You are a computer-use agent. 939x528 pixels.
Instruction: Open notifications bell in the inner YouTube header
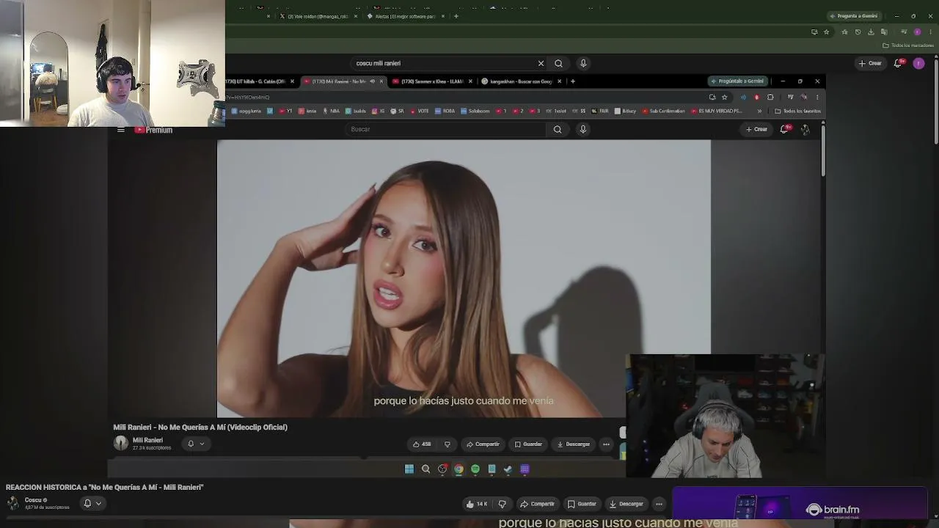click(x=784, y=129)
